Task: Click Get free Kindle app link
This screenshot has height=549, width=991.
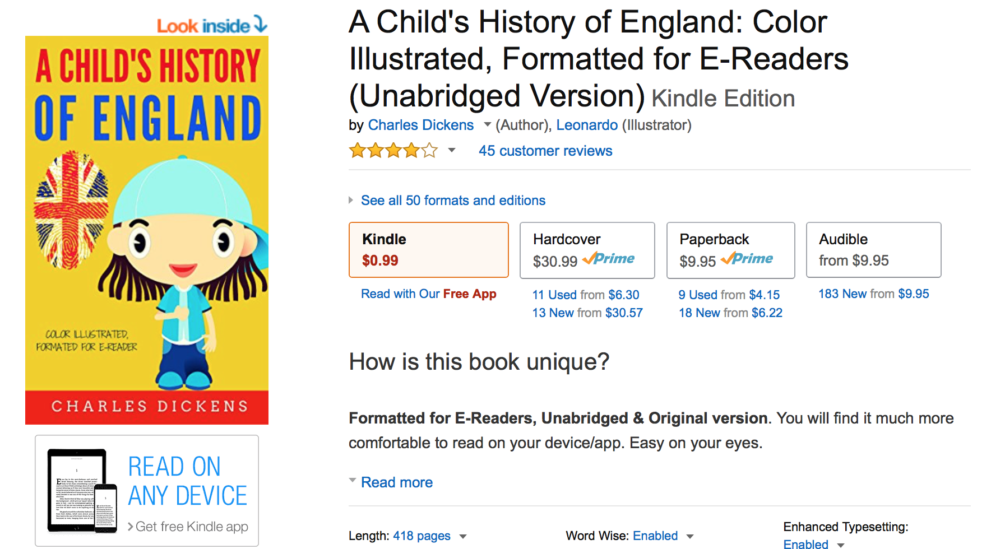Action: coord(188,527)
